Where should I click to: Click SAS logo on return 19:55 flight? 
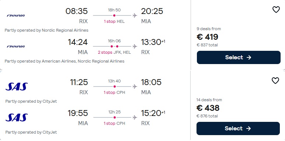click(x=17, y=117)
